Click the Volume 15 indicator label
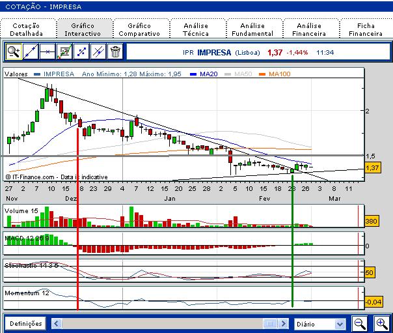Image resolution: width=393 pixels, height=333 pixels. point(21,210)
